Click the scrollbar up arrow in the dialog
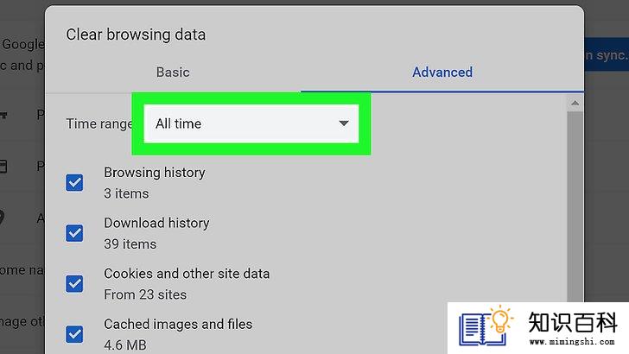Screen dimensions: 629x354 point(575,104)
